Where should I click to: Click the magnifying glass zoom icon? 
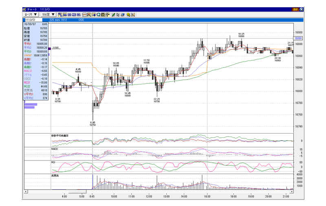click(98, 15)
